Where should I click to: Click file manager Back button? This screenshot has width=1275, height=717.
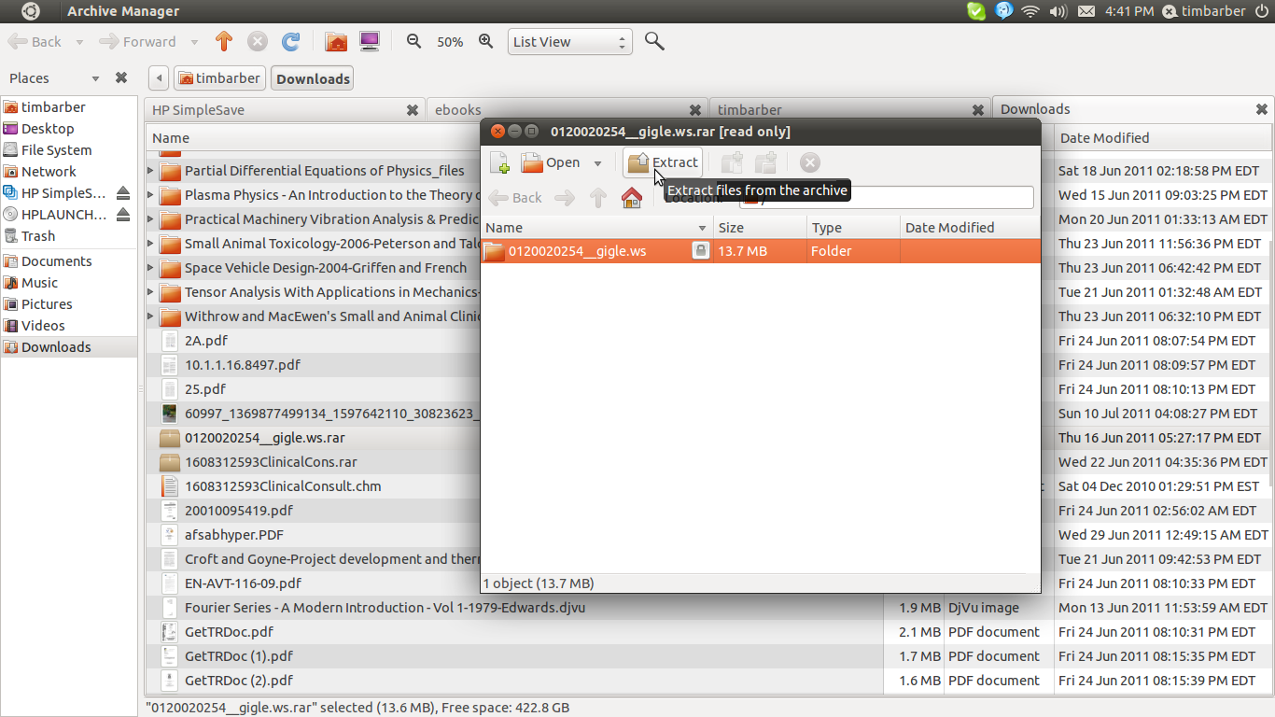[35, 42]
